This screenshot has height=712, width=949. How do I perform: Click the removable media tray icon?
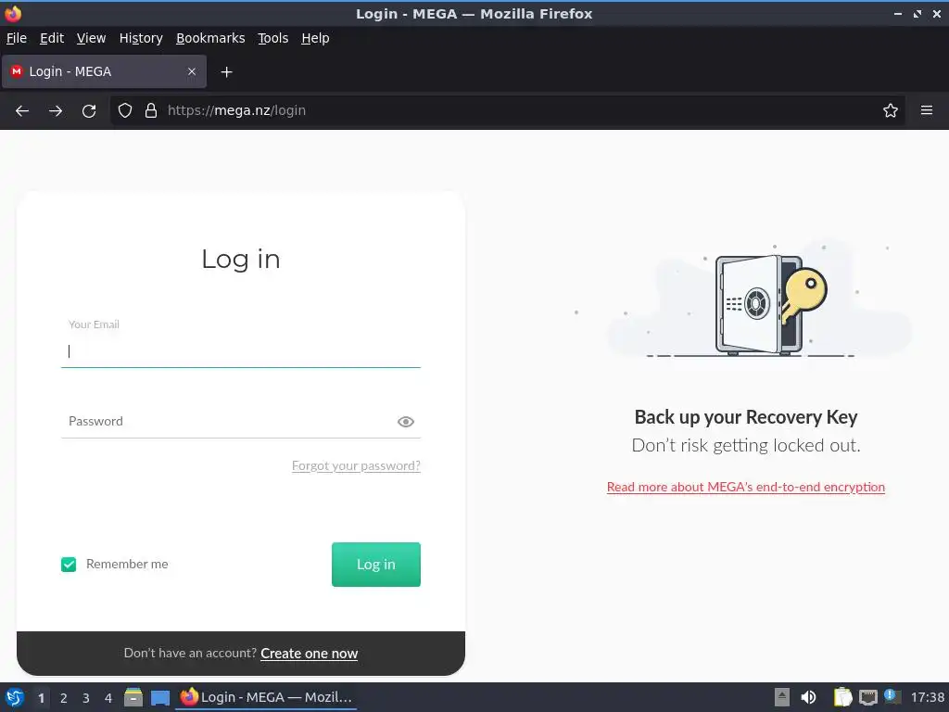pos(782,697)
